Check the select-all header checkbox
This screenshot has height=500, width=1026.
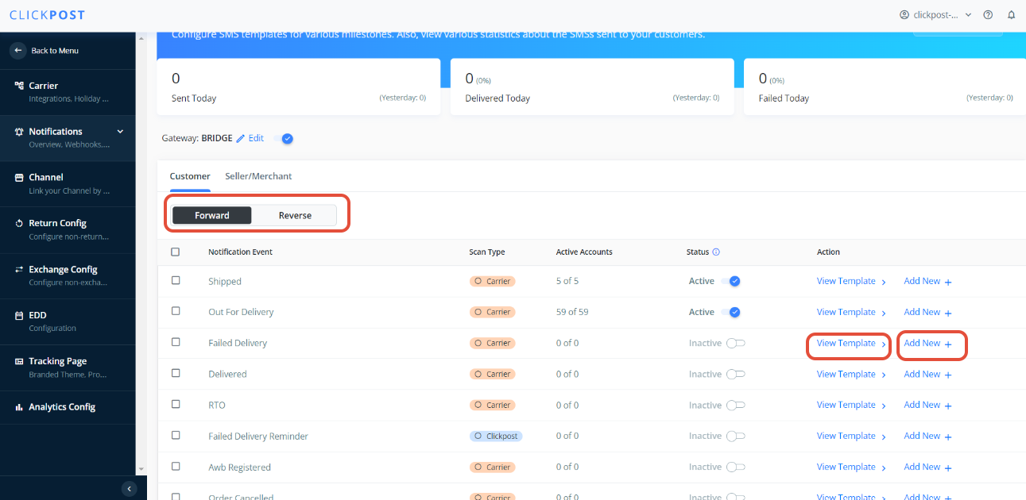[x=176, y=252]
